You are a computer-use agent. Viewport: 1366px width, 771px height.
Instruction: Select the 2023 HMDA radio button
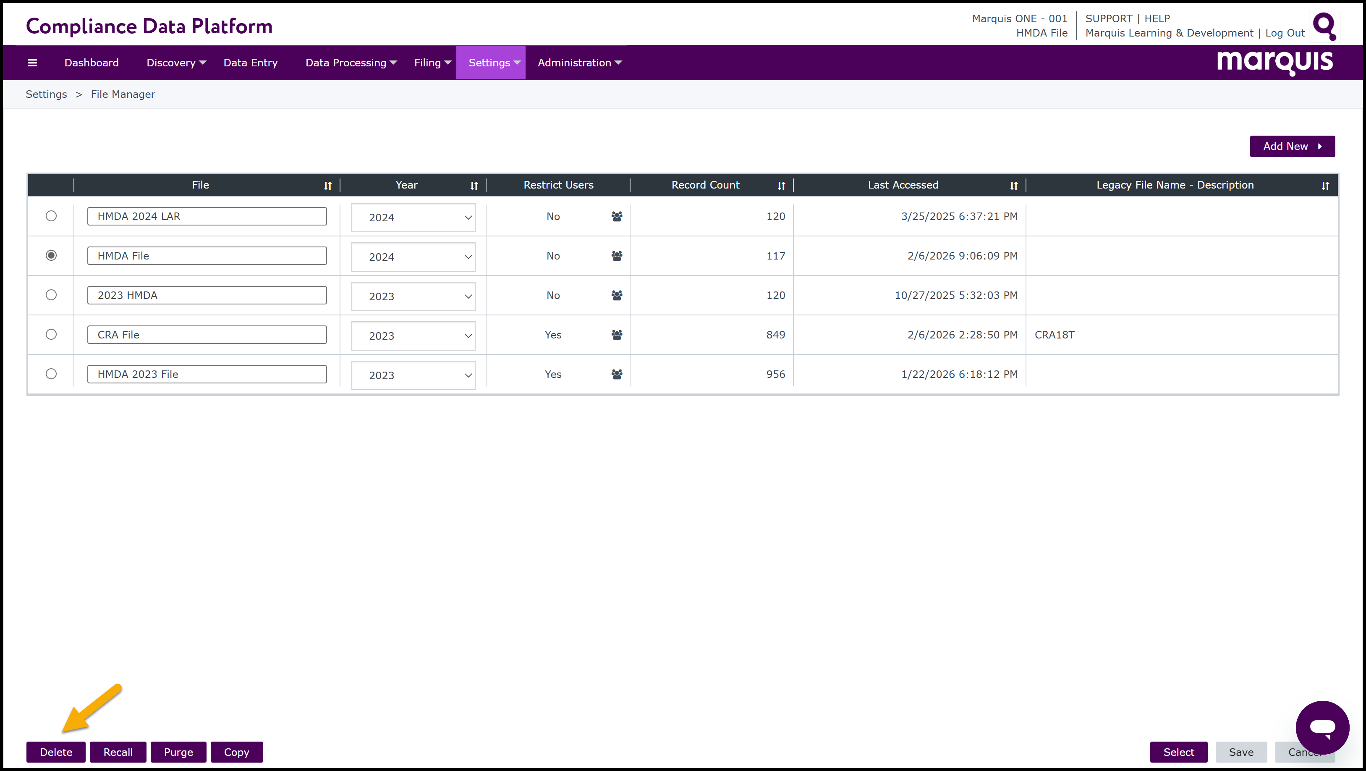[51, 295]
